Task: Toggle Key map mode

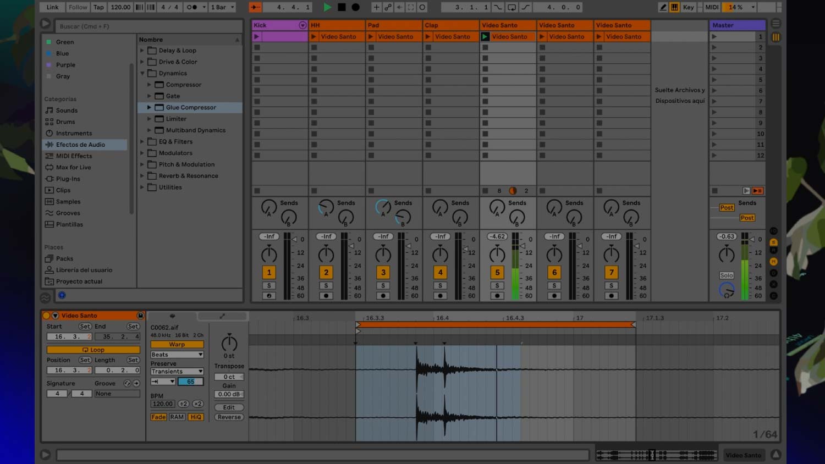Action: [x=688, y=7]
